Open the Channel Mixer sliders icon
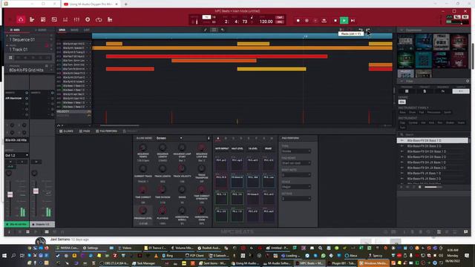The height and width of the screenshot is (267, 475). (x=76, y=20)
